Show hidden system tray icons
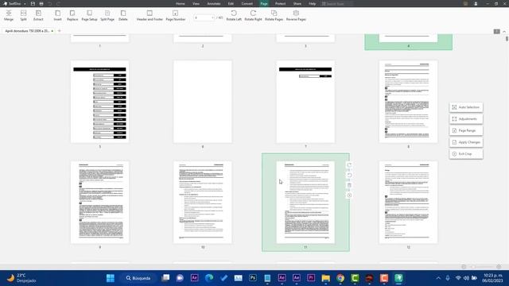Screen dimensions: 509x286 click(x=438, y=278)
